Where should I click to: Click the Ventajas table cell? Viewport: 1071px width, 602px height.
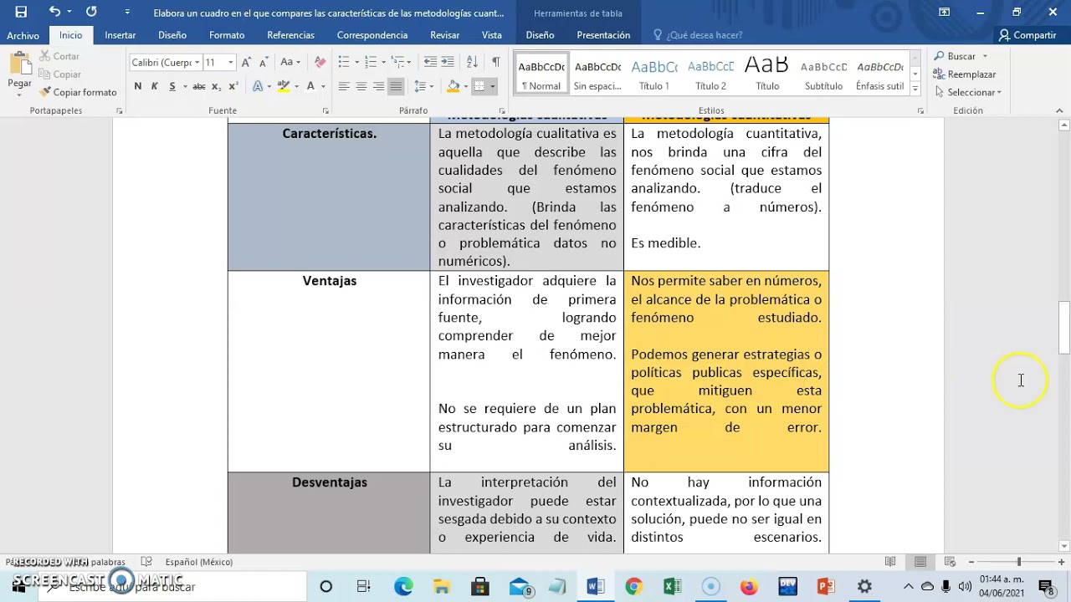(329, 371)
